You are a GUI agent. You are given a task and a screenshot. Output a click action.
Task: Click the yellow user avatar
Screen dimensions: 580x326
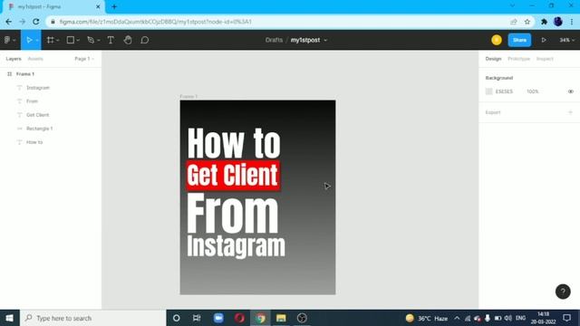(497, 40)
